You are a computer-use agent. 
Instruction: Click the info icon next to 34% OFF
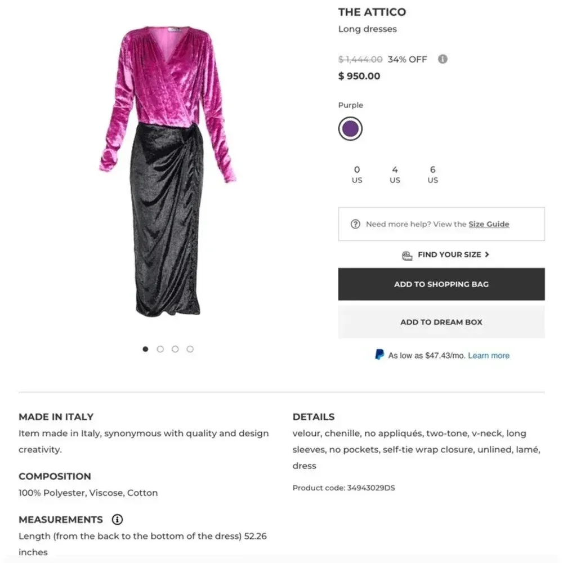[443, 59]
